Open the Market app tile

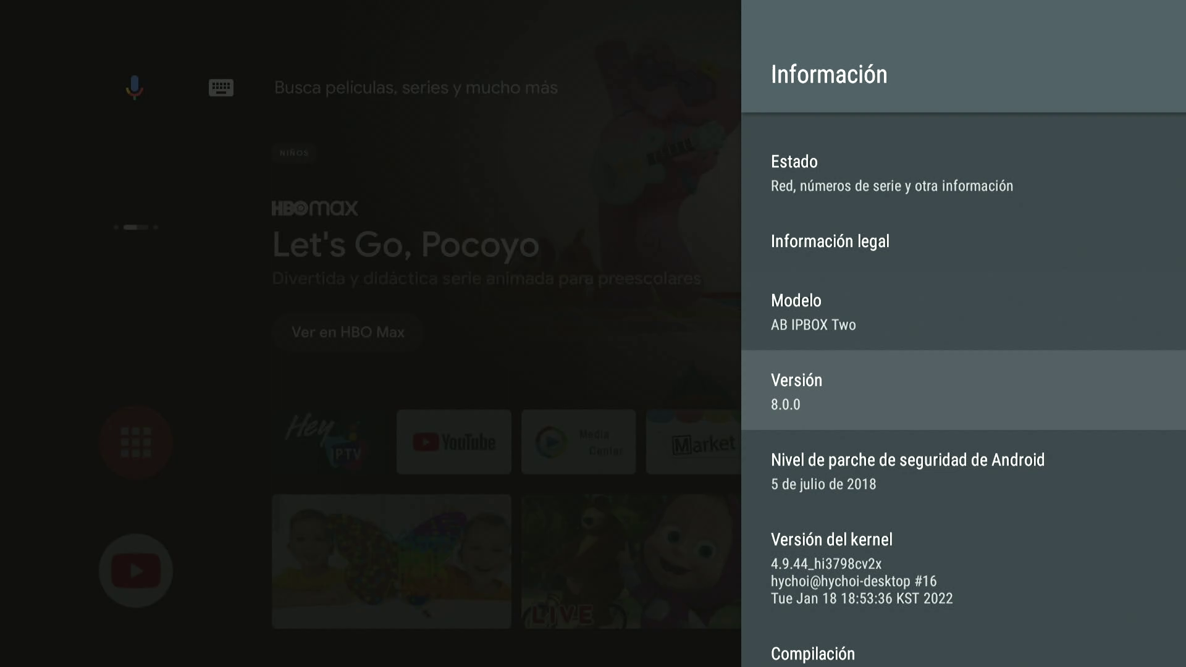click(x=693, y=442)
